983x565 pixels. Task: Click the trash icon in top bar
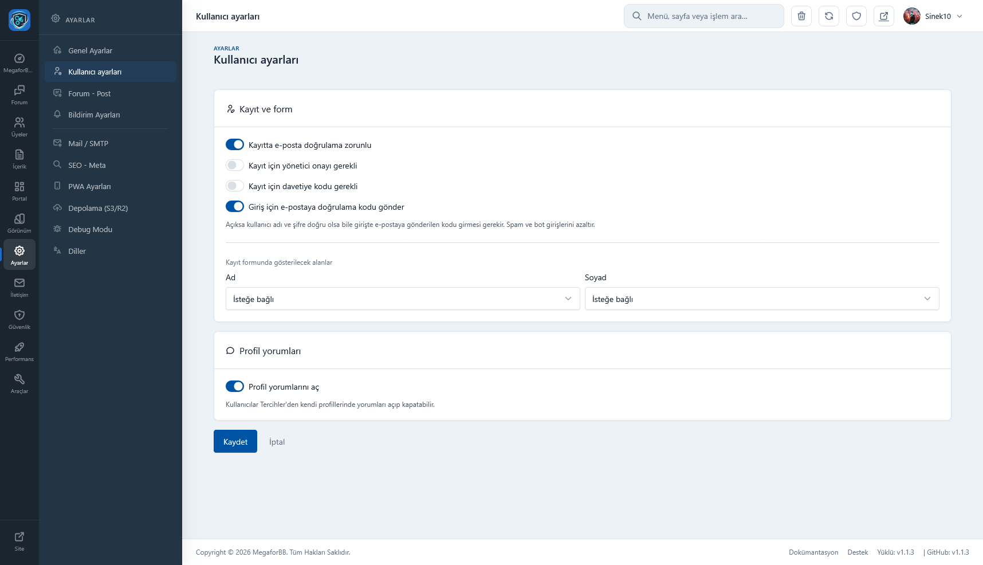coord(801,16)
